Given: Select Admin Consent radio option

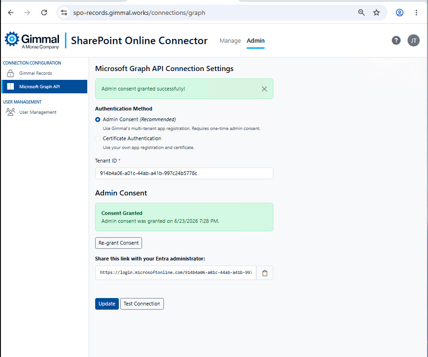Looking at the screenshot, I should [97, 120].
